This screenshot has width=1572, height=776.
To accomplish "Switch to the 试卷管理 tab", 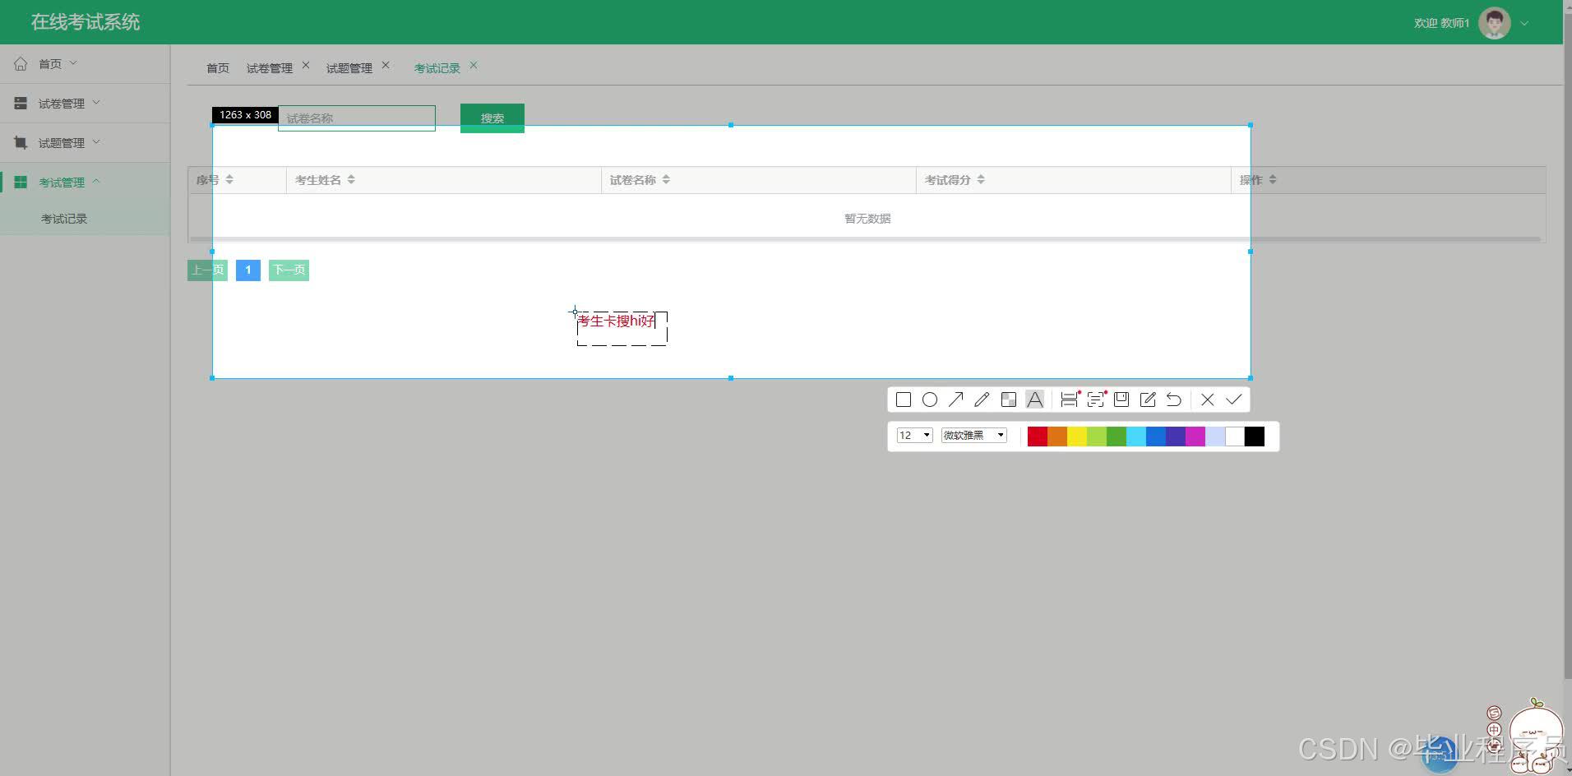I will 270,68.
